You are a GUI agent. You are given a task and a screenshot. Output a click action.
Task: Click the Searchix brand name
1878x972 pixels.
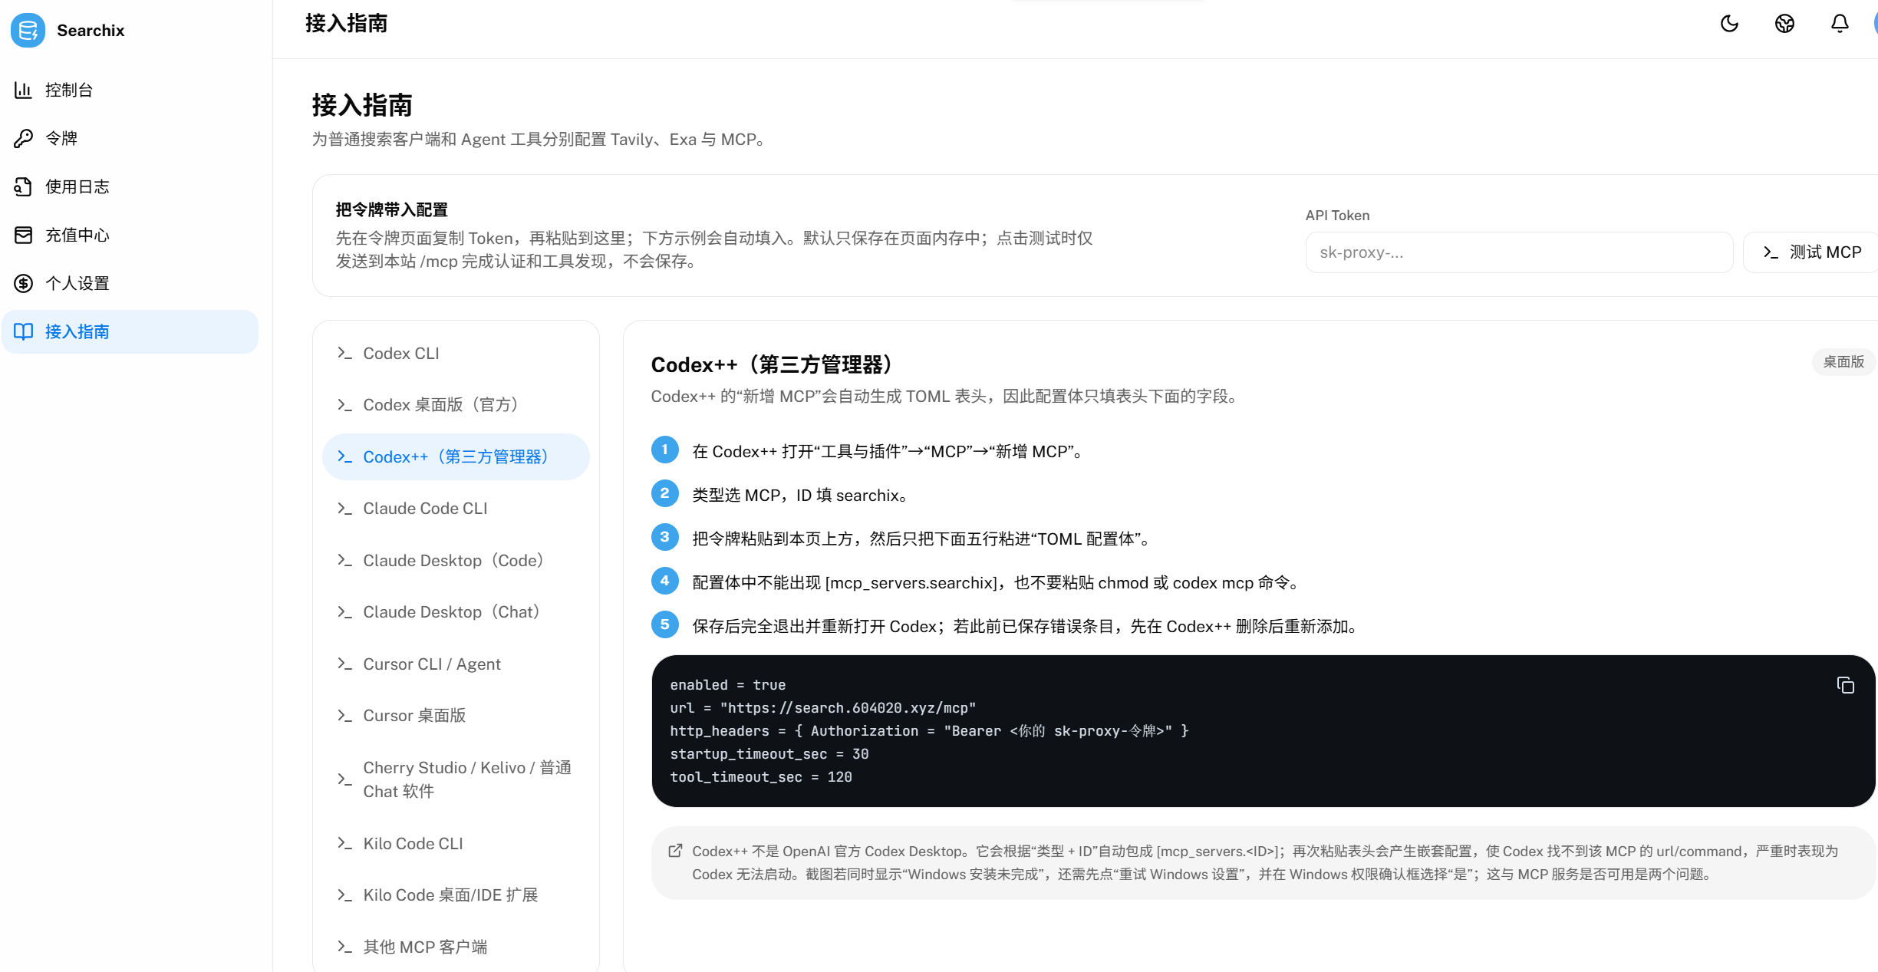click(91, 31)
